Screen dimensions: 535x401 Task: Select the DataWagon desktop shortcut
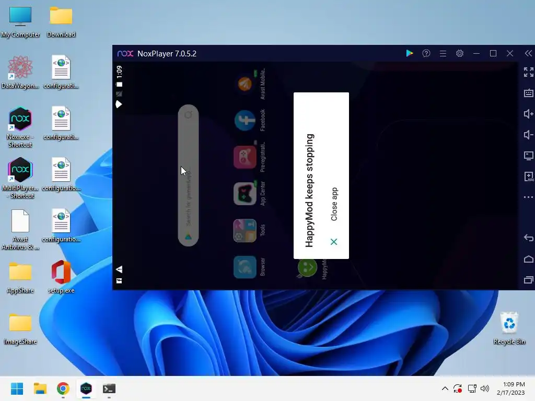pyautogui.click(x=20, y=72)
